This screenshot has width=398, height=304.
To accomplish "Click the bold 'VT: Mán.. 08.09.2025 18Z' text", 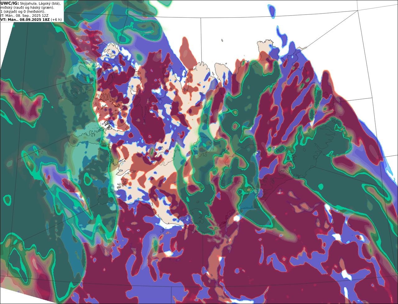I will tap(25, 20).
